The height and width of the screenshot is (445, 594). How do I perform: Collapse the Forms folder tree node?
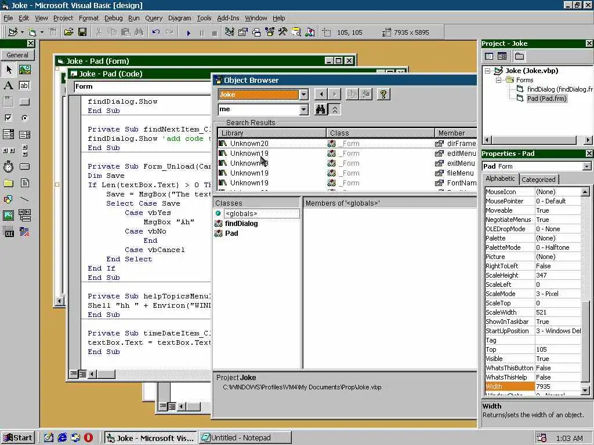pos(498,80)
